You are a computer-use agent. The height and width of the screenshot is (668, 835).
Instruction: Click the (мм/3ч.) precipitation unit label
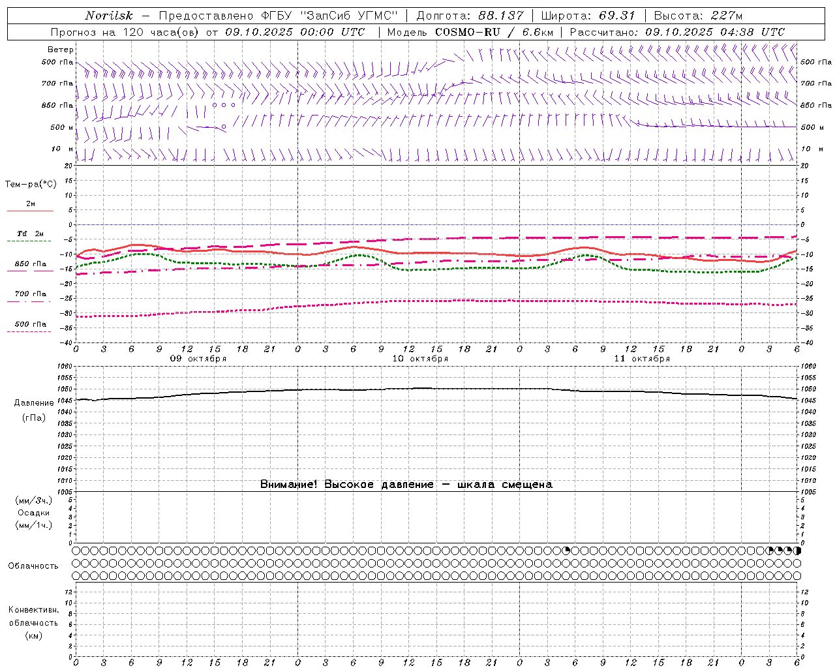tap(34, 500)
